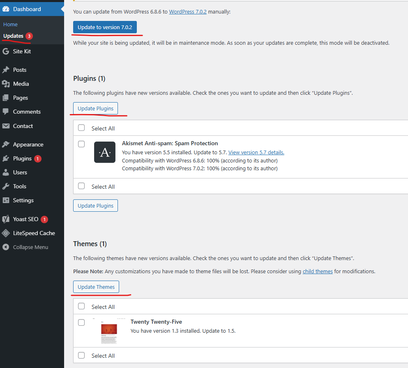
Task: Open the child themes link
Action: (x=318, y=271)
